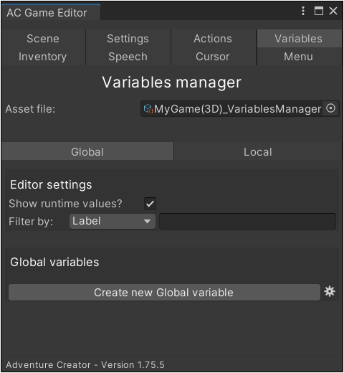
Task: Close the AC Game Editor window
Action: coord(333,11)
